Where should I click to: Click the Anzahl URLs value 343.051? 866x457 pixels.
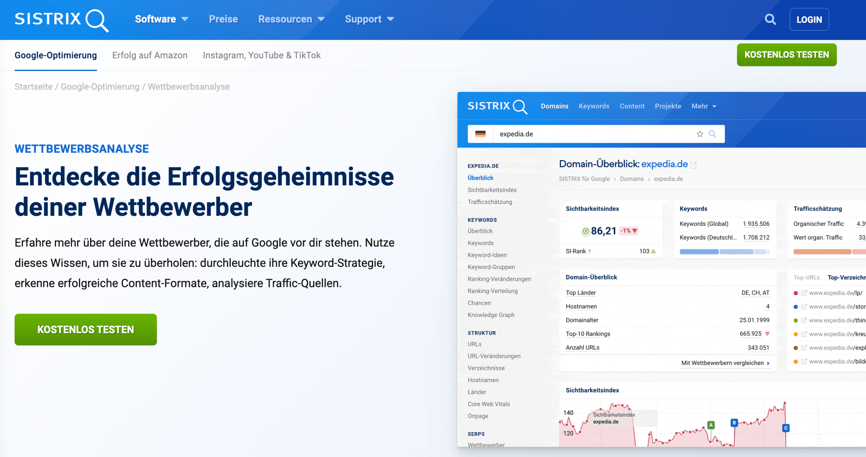(758, 348)
